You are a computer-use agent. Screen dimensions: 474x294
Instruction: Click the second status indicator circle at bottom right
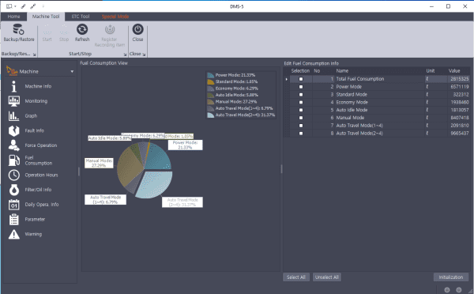(x=458, y=290)
